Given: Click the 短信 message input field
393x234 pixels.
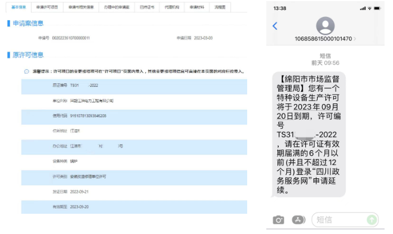Looking at the screenshot, I should (x=340, y=220).
